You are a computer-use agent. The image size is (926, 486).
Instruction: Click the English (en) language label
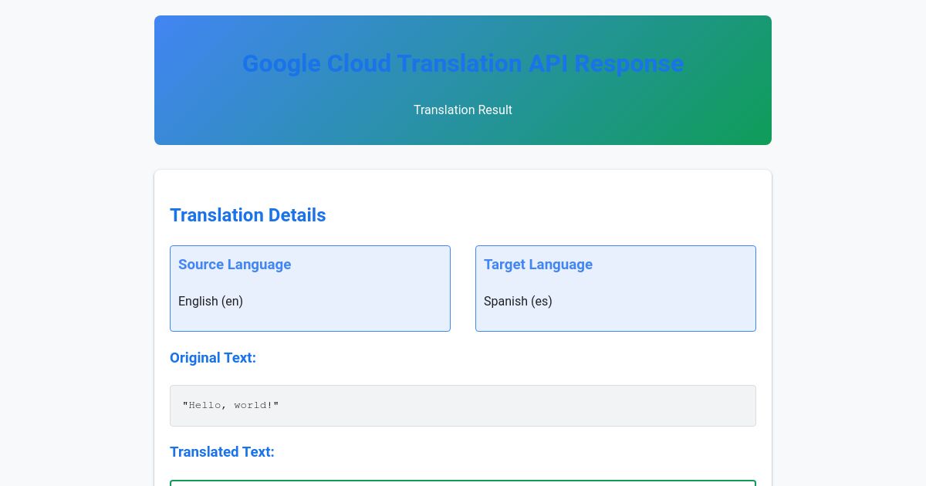pos(211,301)
